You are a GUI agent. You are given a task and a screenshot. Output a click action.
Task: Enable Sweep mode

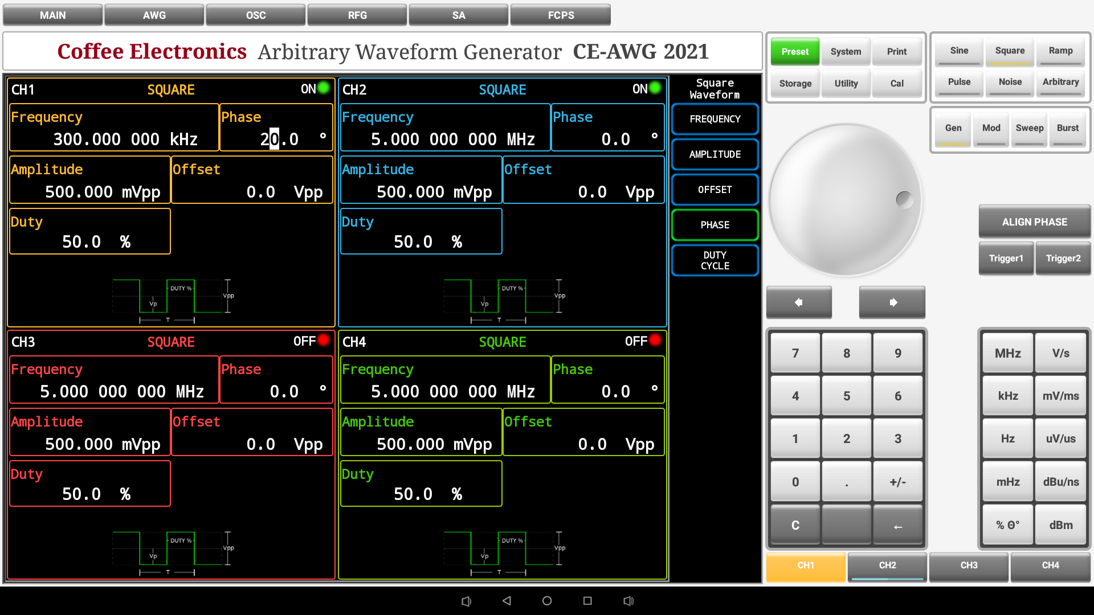click(x=1029, y=129)
